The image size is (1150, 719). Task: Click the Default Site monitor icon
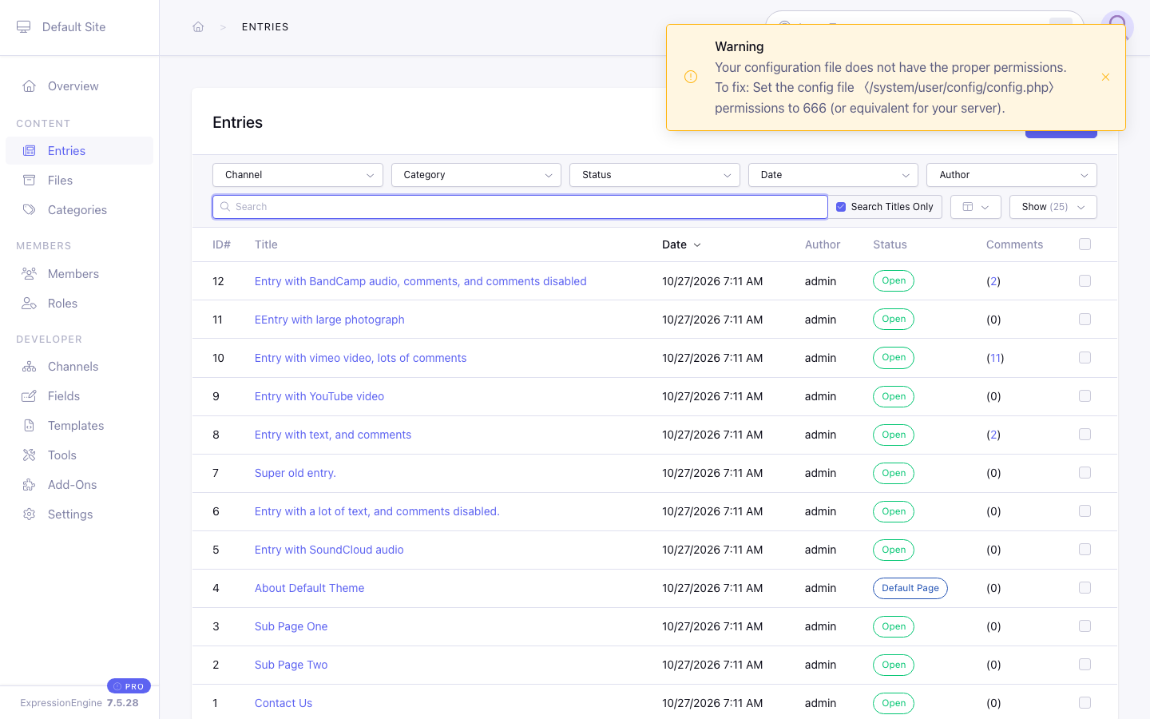[24, 27]
